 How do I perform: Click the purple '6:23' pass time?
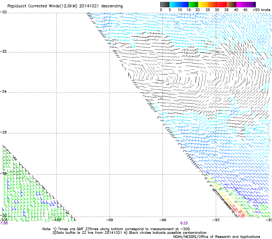pyautogui.click(x=184, y=223)
